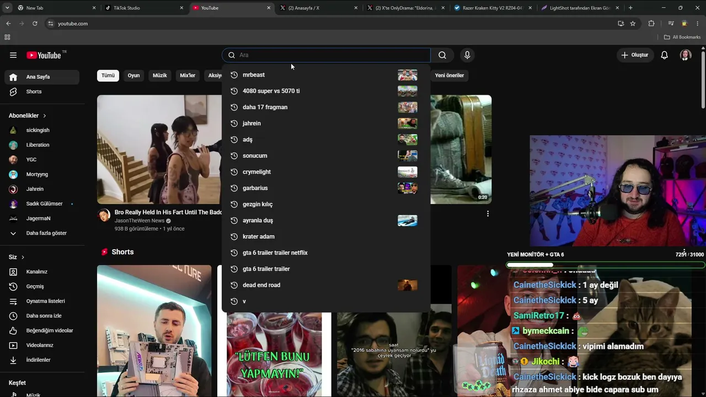This screenshot has width=706, height=397.
Task: Open Beğendiğim videolar liked videos
Action: click(42, 330)
